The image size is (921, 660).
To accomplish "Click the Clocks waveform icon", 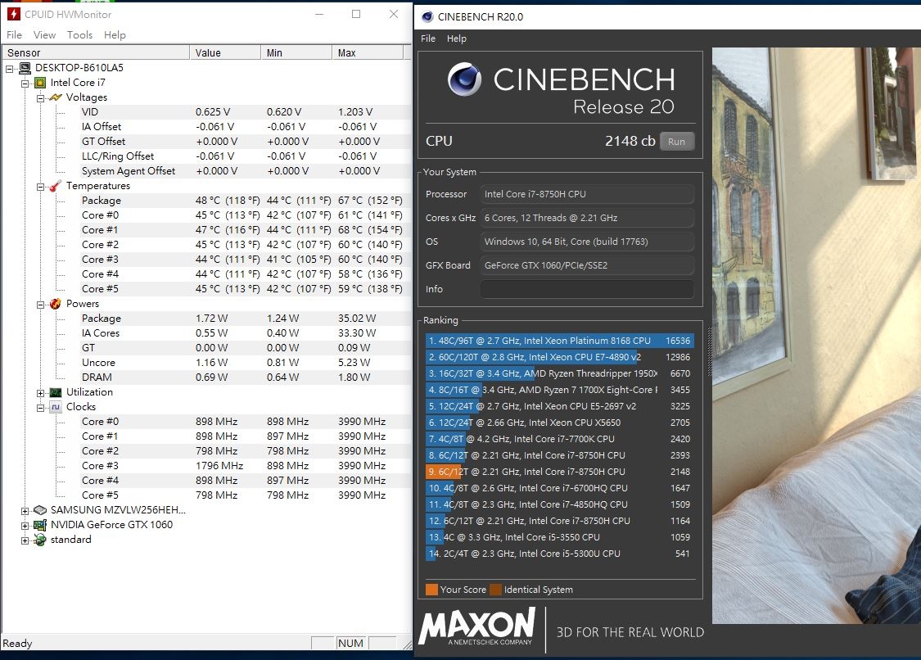I will (56, 407).
